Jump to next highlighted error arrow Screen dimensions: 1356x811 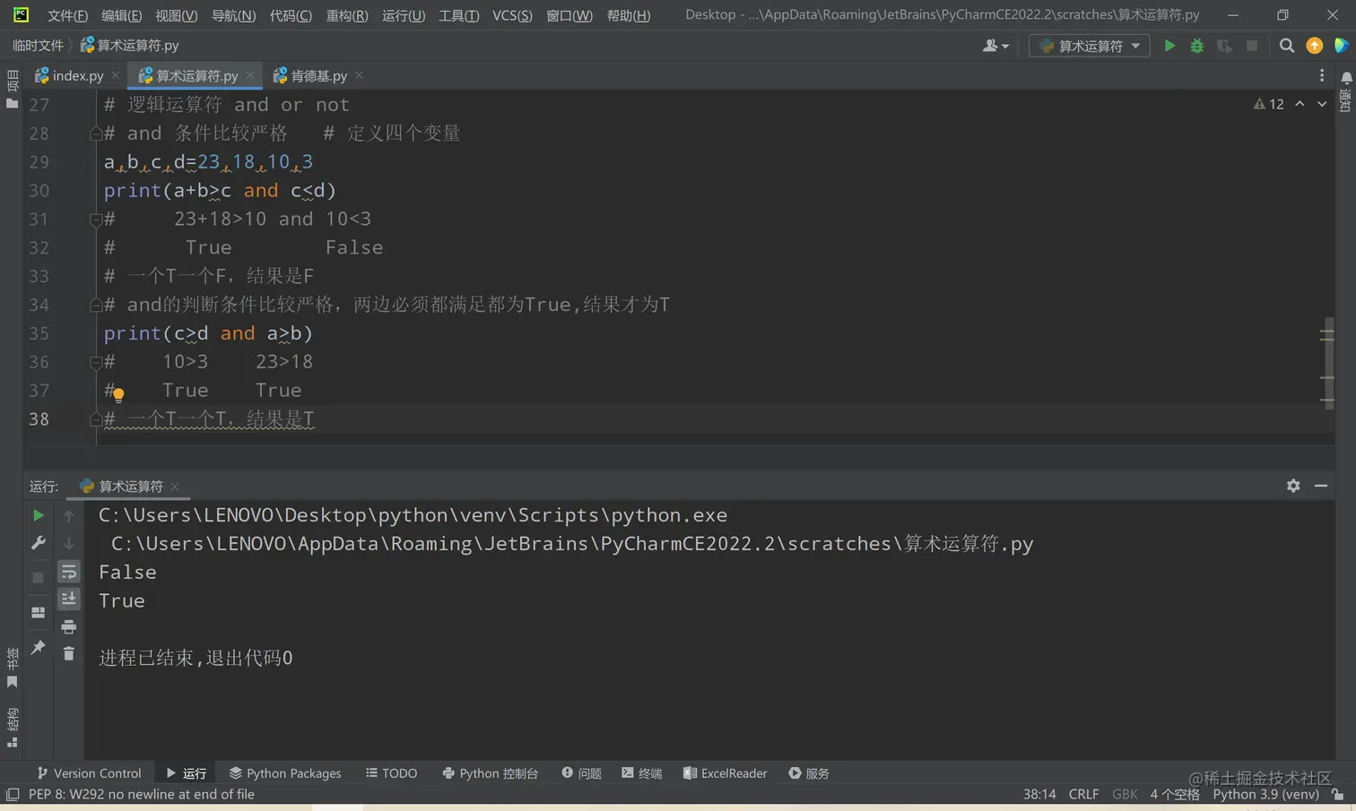click(x=1322, y=104)
